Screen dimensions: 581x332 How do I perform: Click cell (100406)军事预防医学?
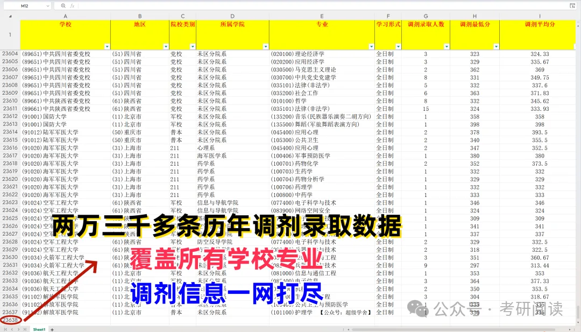coord(322,156)
